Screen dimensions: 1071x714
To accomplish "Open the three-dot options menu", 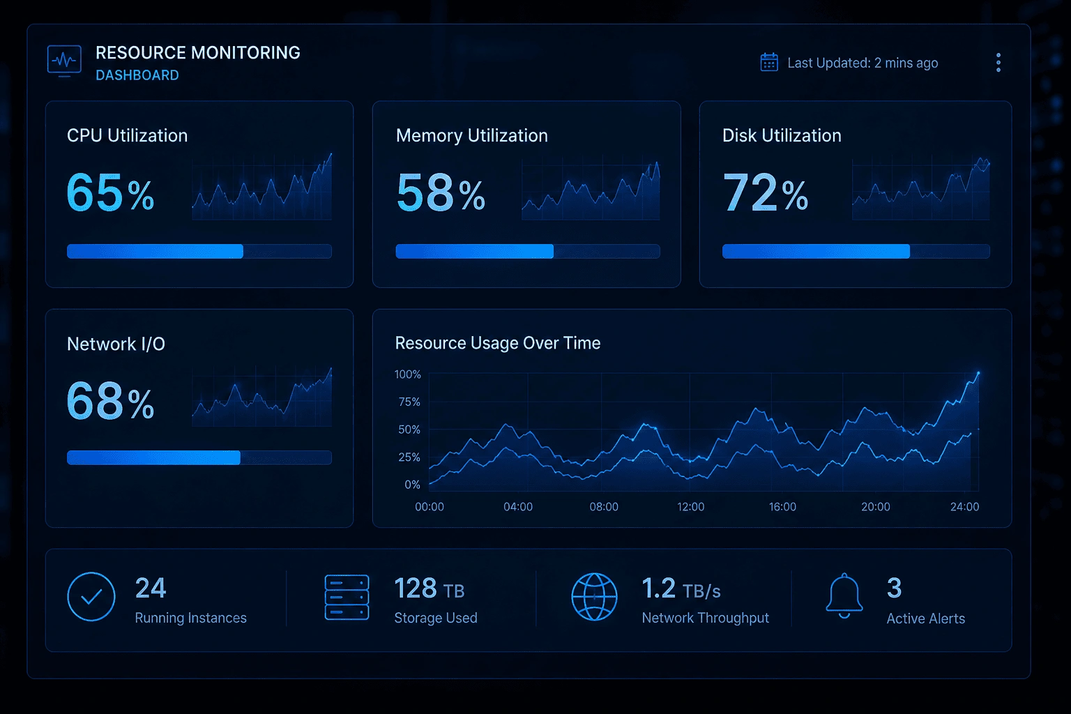I will (x=998, y=63).
